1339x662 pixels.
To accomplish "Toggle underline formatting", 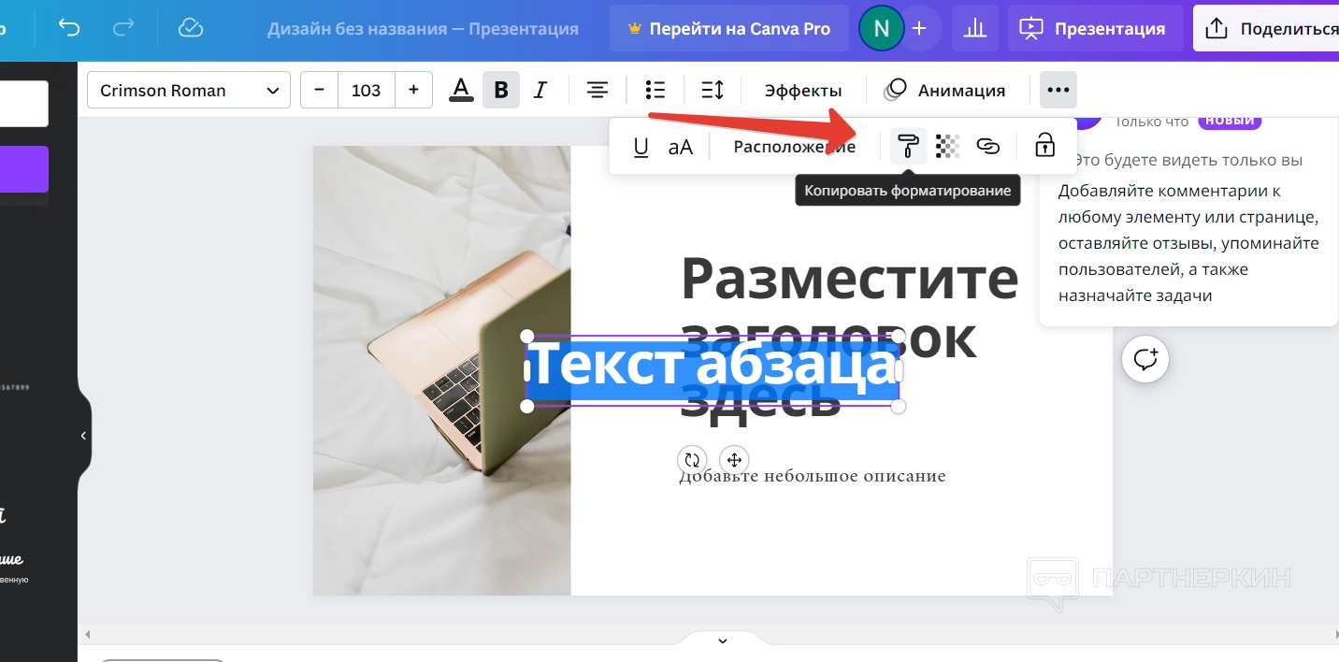I will click(641, 147).
